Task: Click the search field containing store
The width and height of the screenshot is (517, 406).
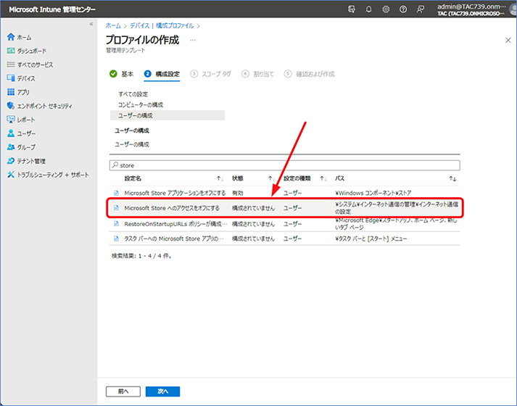Action: 284,165
